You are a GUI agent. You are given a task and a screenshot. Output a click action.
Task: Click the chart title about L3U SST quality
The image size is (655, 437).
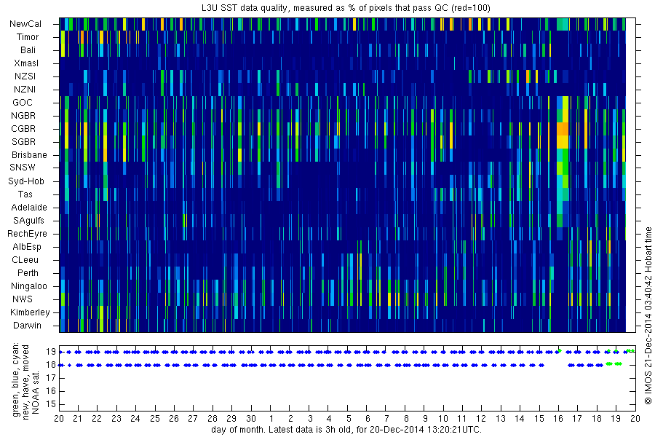click(x=346, y=7)
